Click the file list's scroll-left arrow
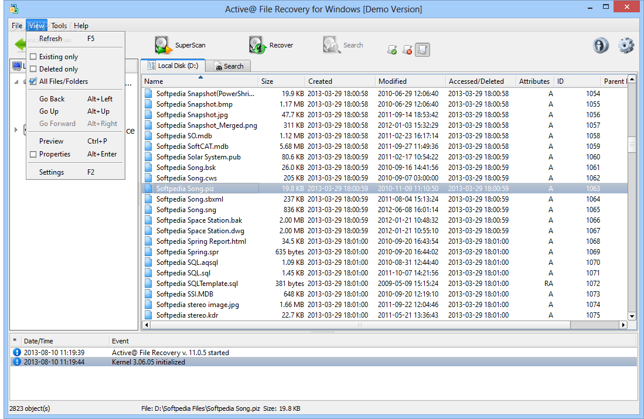This screenshot has height=419, width=644. point(146,325)
